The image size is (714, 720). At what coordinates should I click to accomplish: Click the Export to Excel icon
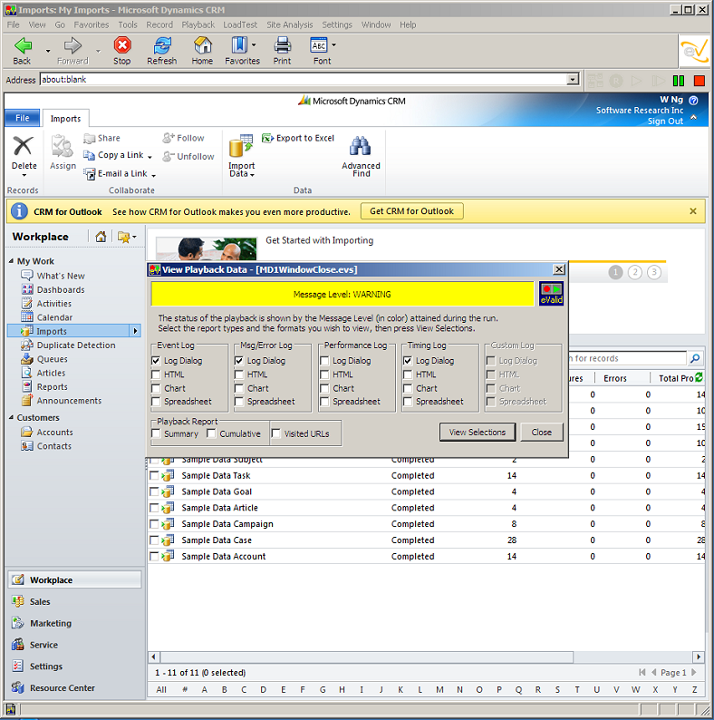(x=267, y=138)
